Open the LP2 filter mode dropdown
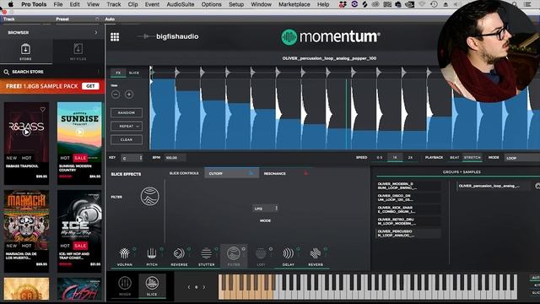Screen dimensions: 540x304 pos(265,209)
